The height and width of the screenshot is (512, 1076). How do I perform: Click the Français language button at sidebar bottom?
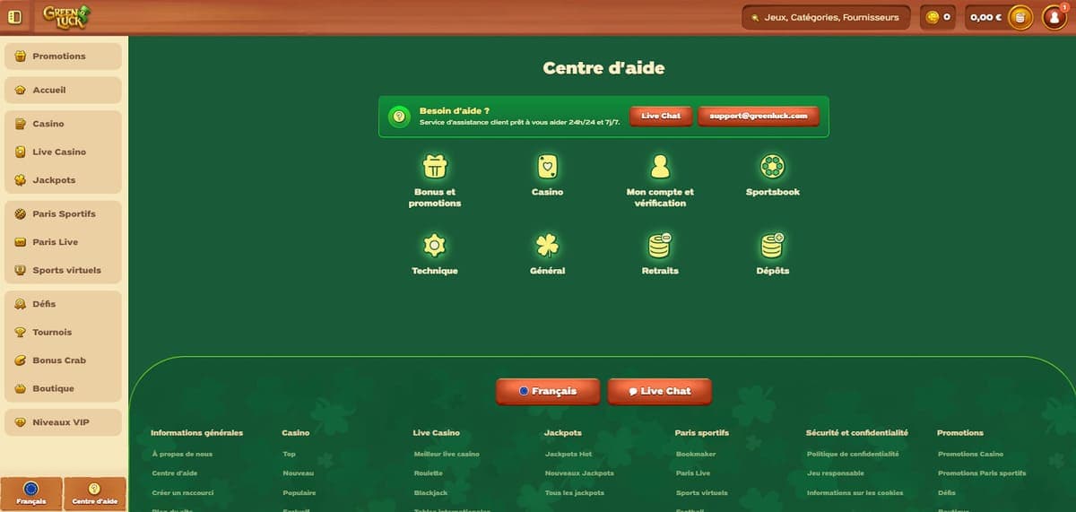pos(31,494)
